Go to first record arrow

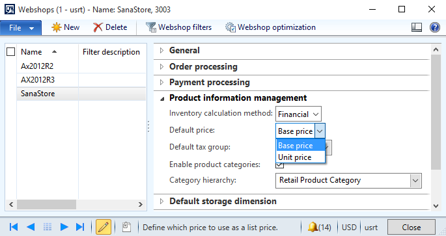pos(14,227)
